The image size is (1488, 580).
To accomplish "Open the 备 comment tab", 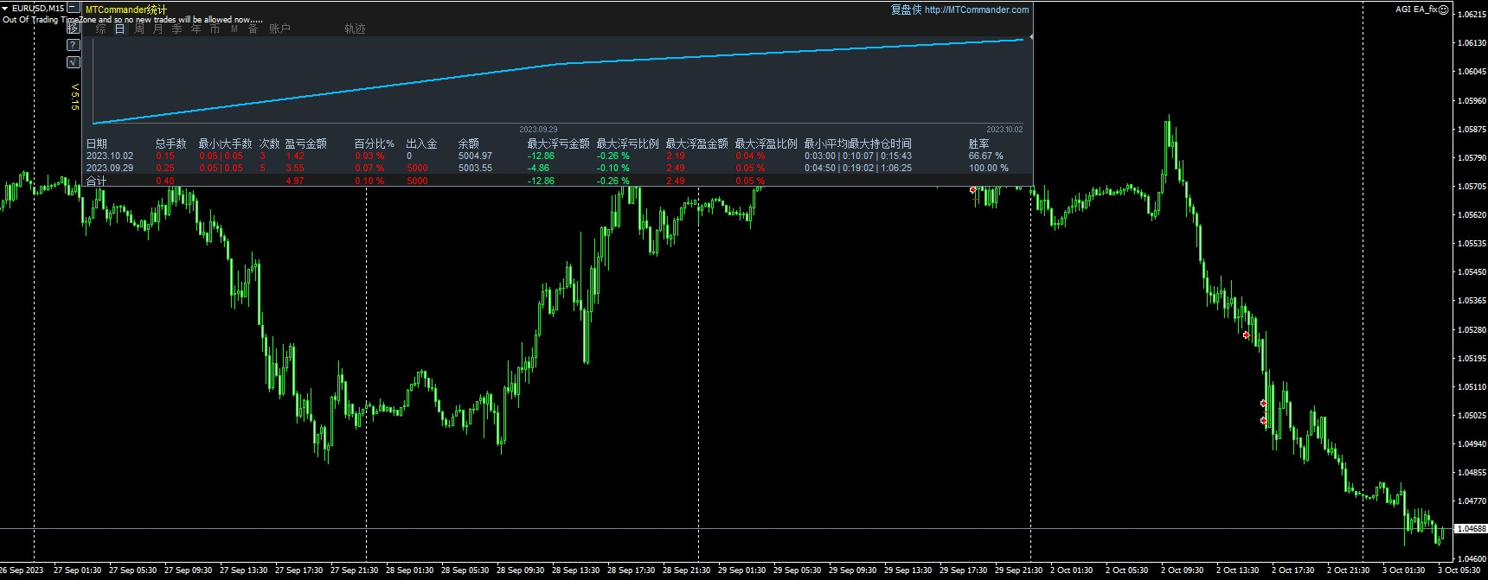I will [253, 29].
